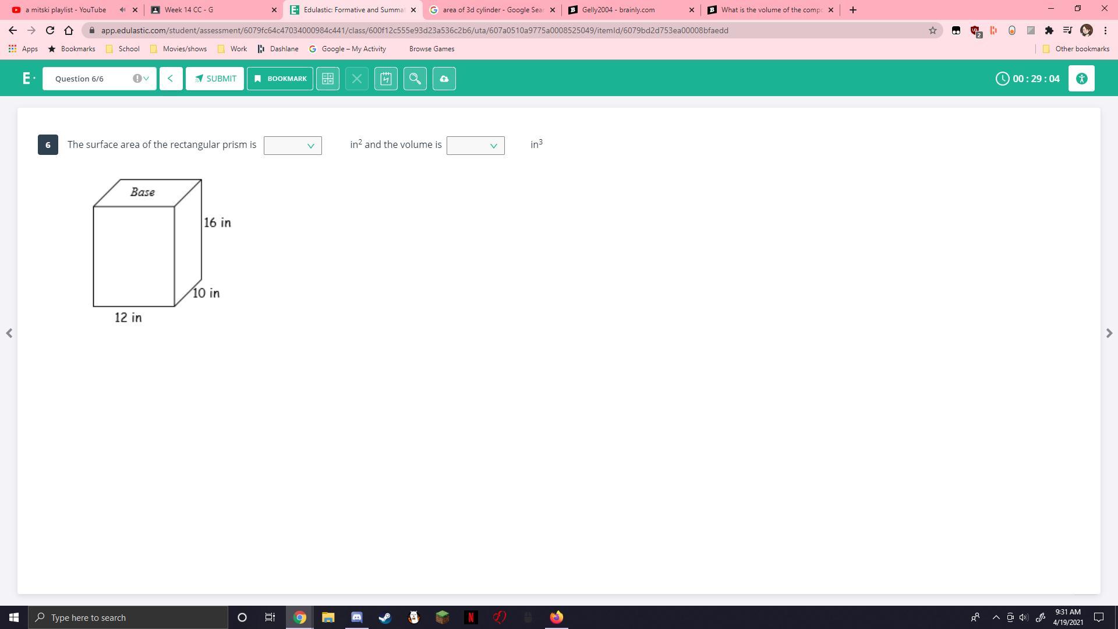Screen dimensions: 1118x629
Task: Go to previous question arrow button
Action: click(170, 79)
